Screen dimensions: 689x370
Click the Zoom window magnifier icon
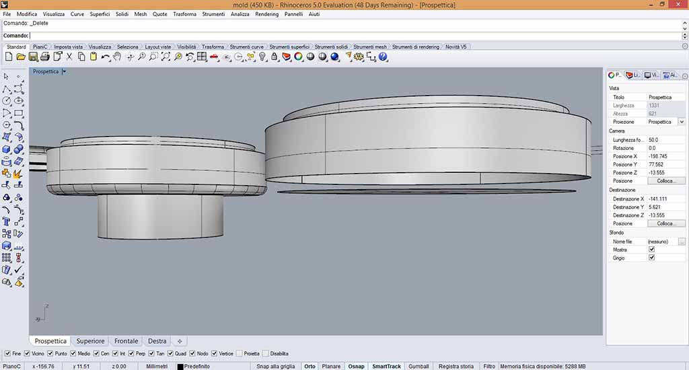point(153,57)
